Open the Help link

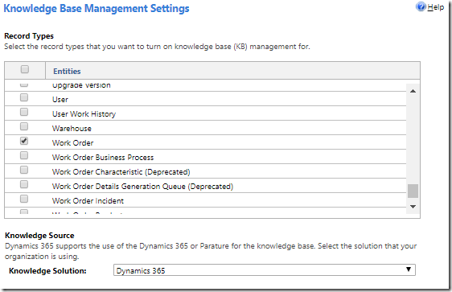tap(435, 7)
